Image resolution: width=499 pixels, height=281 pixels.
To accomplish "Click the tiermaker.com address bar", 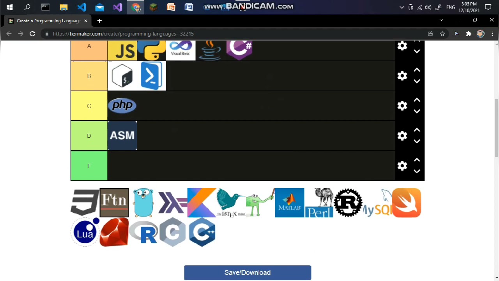I will click(x=234, y=34).
